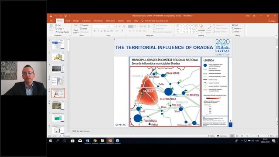This screenshot has width=279, height=157.
Task: Toggle Strikethrough formatting
Action: point(108,31)
